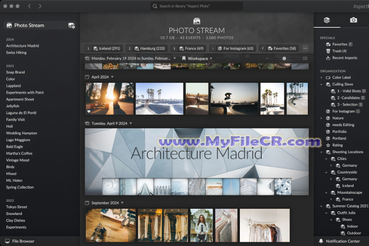This screenshot has height=246, width=369.
Task: Expand the Color Label group
Action: (322, 77)
